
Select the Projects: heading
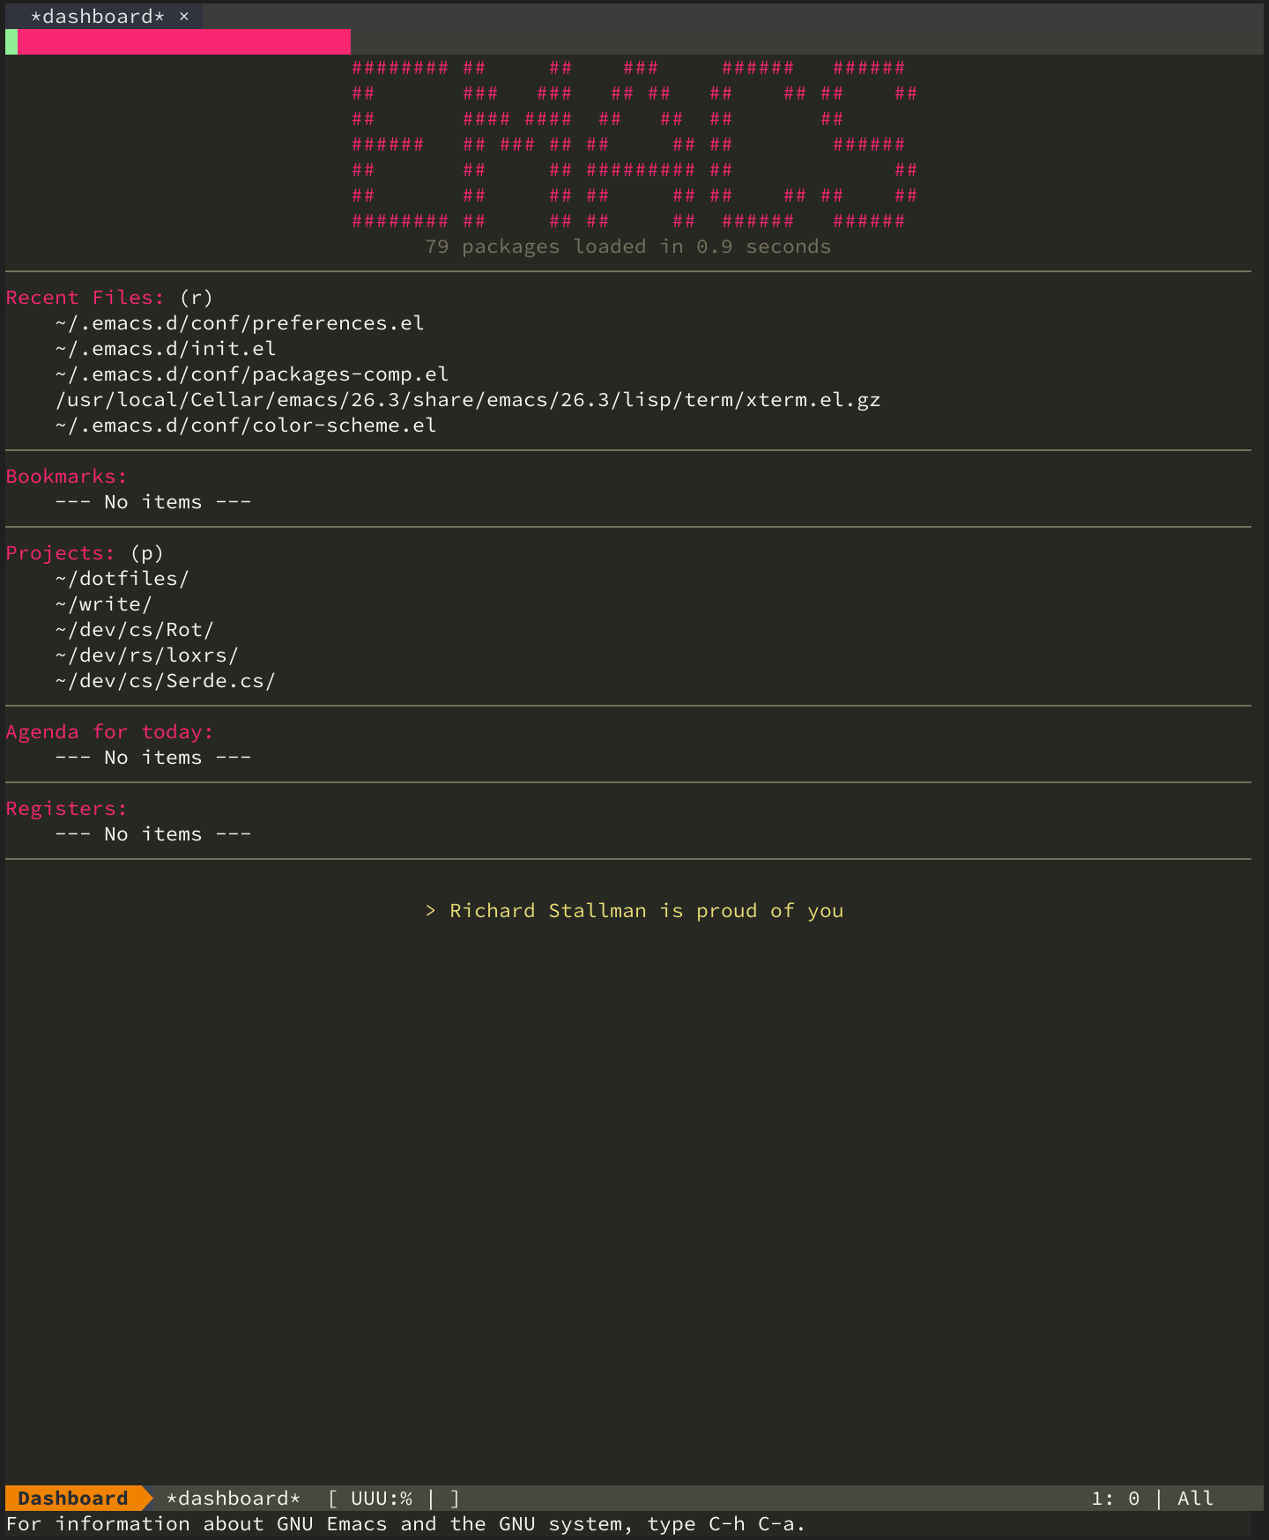point(61,553)
